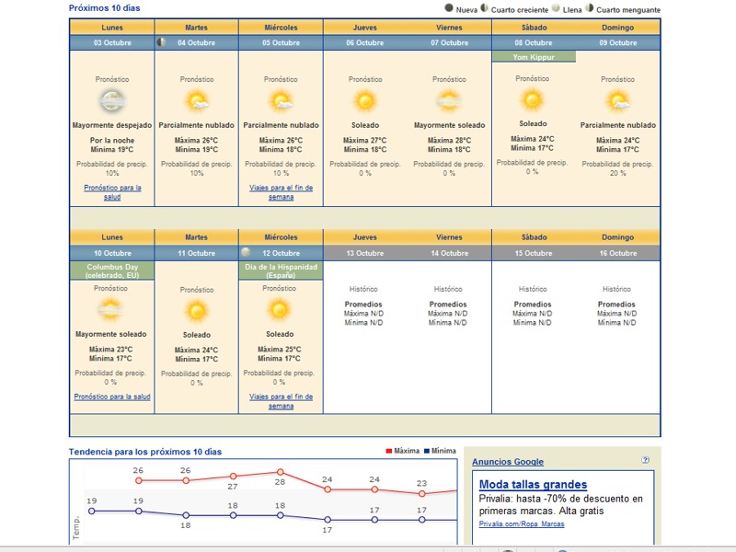Open the Anuncios Google link
Screen dimensions: 736x552
point(508,462)
